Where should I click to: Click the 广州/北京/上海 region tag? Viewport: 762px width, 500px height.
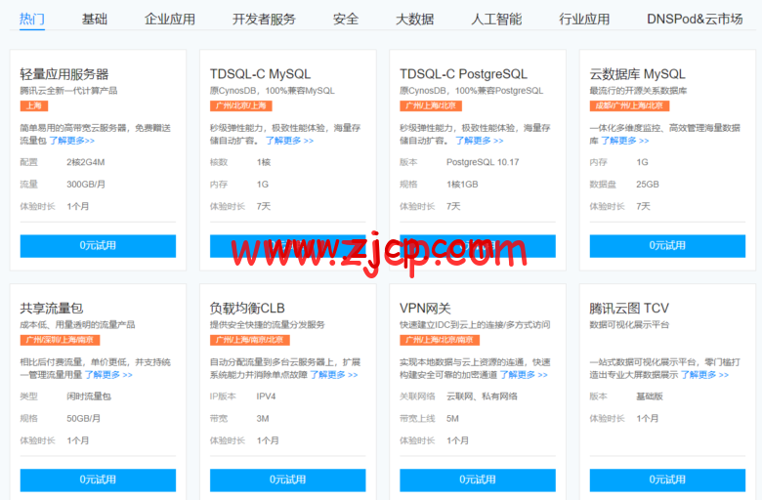pos(241,105)
